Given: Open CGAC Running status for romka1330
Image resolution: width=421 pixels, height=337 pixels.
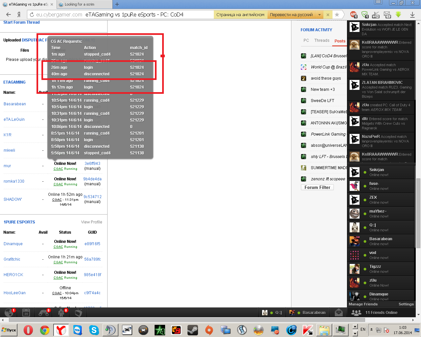Looking at the screenshot, I should (x=65, y=184).
